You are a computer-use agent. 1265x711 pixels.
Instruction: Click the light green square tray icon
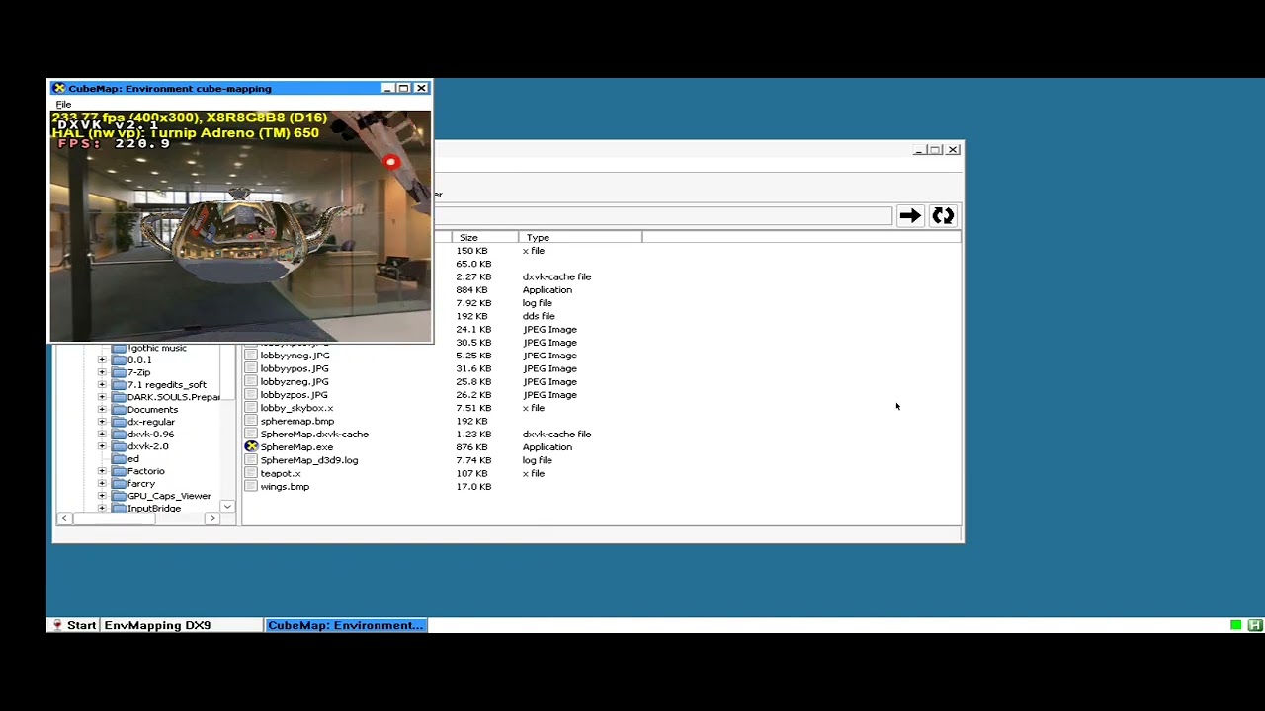pyautogui.click(x=1236, y=625)
